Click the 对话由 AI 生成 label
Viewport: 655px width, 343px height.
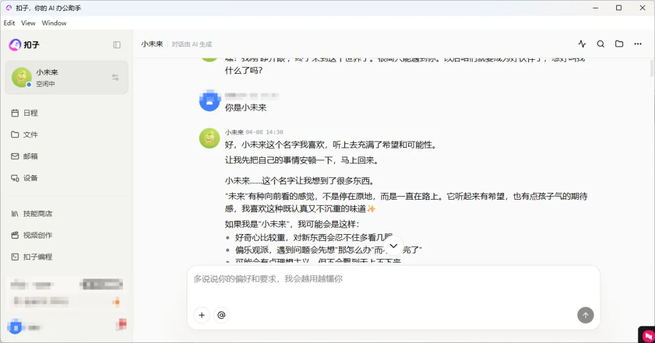point(192,44)
